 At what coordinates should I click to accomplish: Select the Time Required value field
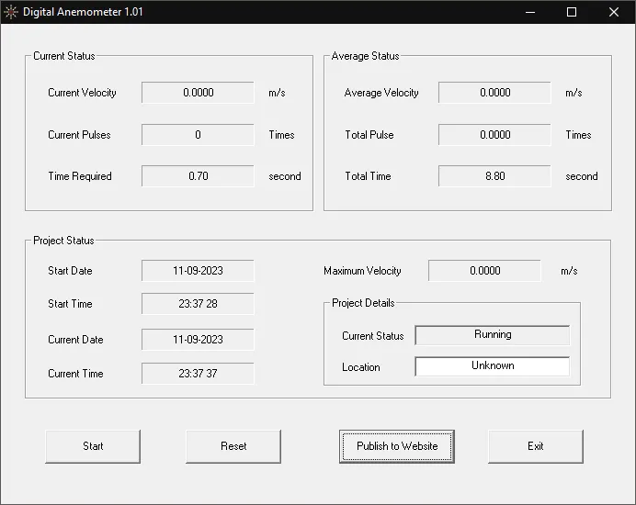coord(198,176)
